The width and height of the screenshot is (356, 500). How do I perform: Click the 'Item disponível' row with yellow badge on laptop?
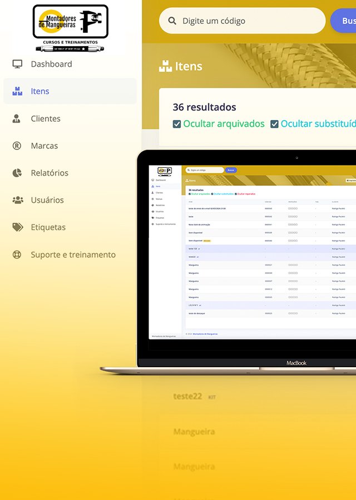[x=271, y=241]
